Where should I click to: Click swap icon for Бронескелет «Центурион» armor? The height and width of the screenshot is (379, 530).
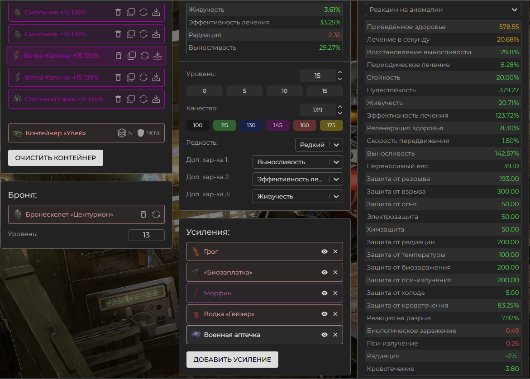156,214
